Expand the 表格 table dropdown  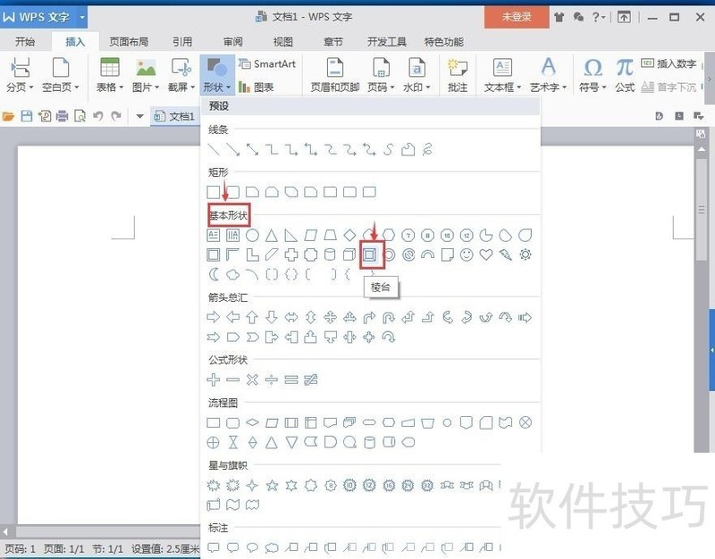(x=110, y=74)
